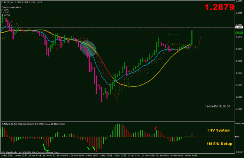Click the 1.2865 price axis label
This screenshot has height=158, width=244.
coord(239,61)
